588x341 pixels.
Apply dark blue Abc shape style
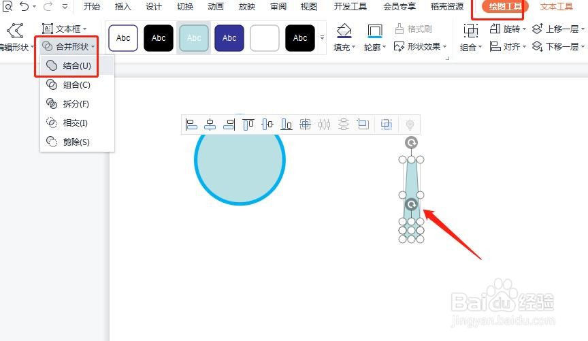click(229, 38)
